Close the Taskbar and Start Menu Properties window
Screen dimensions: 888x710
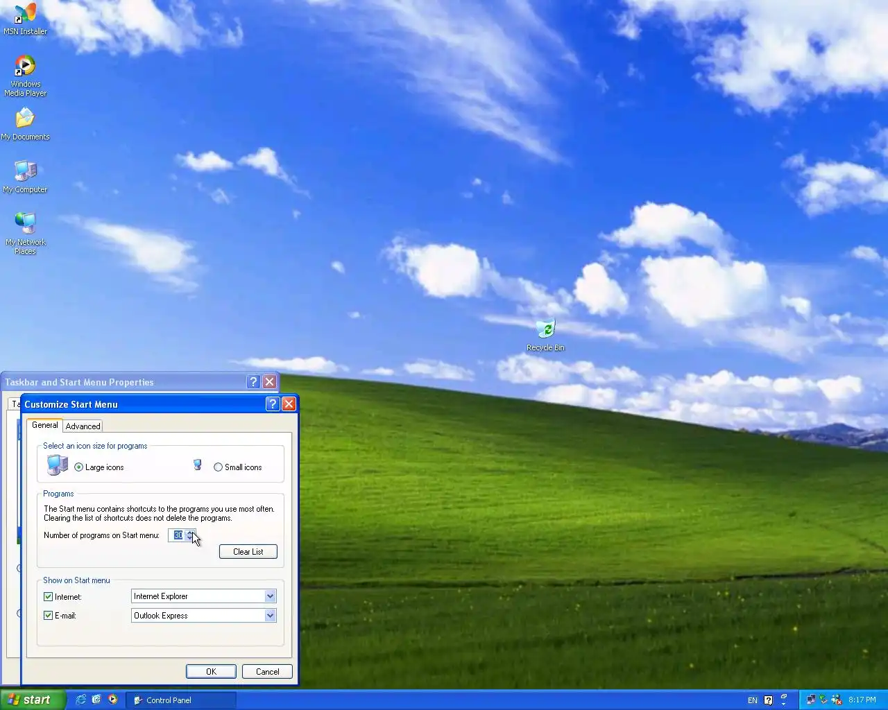pos(270,381)
